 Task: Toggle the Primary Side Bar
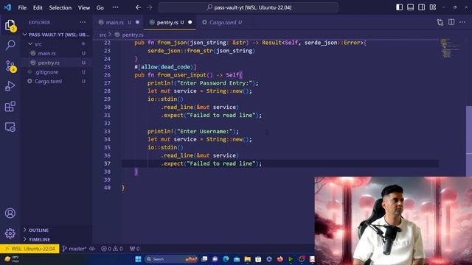tap(399, 7)
